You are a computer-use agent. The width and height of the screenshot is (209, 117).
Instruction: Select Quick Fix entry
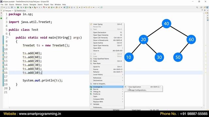coord(107,67)
